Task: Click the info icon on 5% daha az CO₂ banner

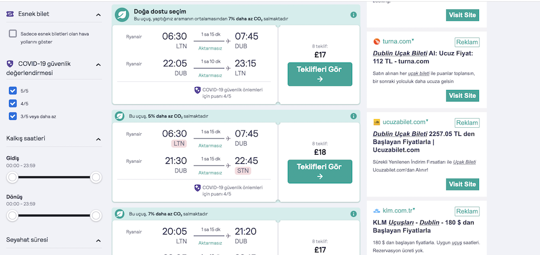Action: click(353, 116)
